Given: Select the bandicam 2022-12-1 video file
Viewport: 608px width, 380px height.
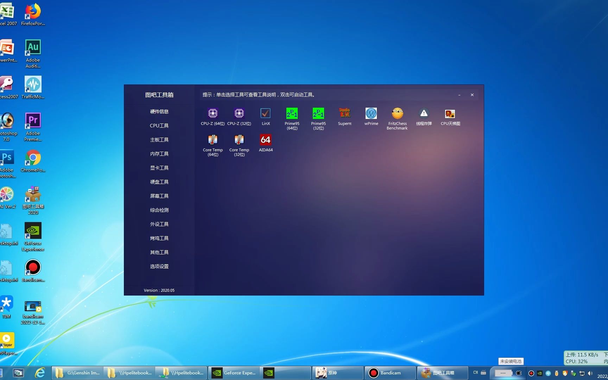Looking at the screenshot, I should click(33, 312).
